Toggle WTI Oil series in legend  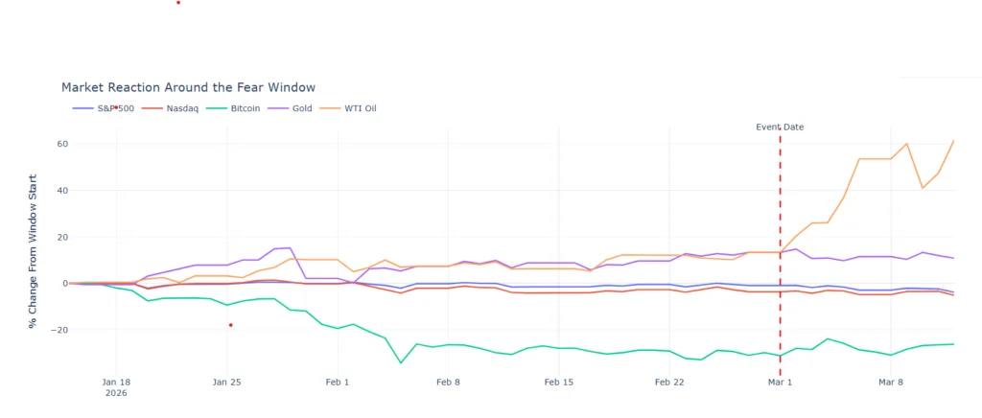click(358, 108)
